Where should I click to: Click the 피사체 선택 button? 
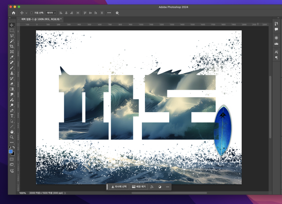tap(119, 187)
